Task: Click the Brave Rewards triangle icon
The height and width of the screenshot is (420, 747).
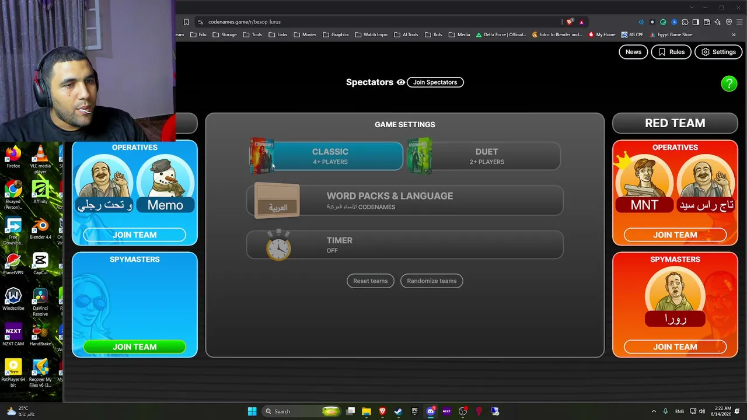Action: (581, 22)
